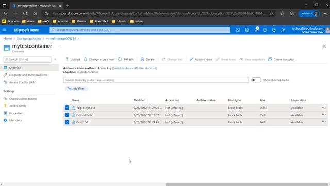Sort by the Name column header
The height and width of the screenshot is (186, 330).
[x=75, y=100]
